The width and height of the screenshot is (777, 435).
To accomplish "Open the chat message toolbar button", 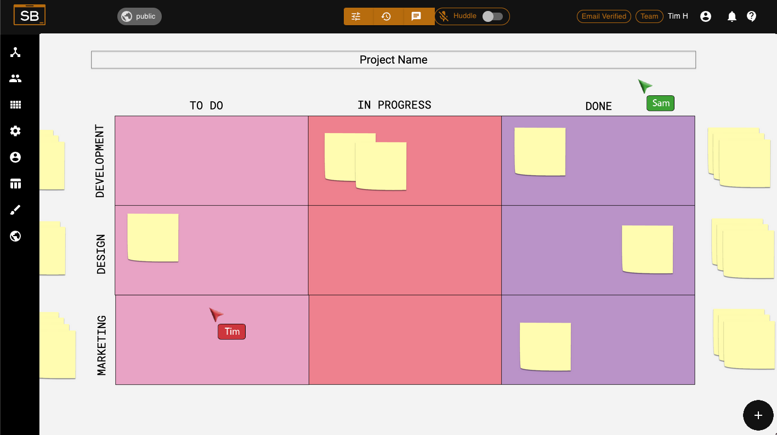I will [x=416, y=16].
